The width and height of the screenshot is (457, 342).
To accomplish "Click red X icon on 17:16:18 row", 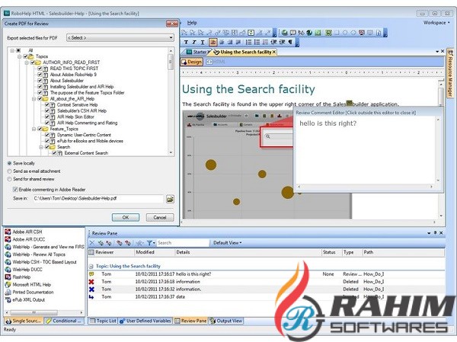I will pyautogui.click(x=91, y=282).
